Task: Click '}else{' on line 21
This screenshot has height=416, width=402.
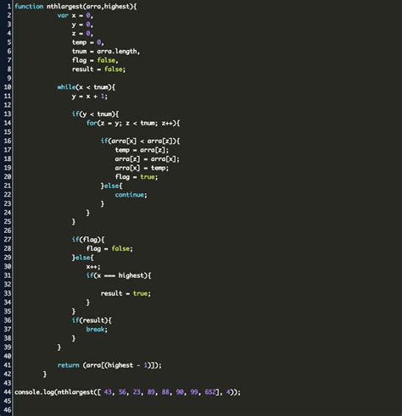Action: click(111, 186)
